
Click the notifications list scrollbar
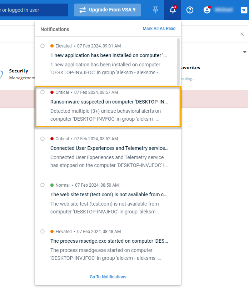(178, 61)
